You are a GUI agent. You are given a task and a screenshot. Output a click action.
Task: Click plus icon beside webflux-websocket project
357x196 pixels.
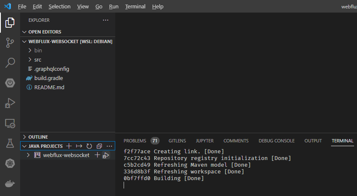[97, 155]
